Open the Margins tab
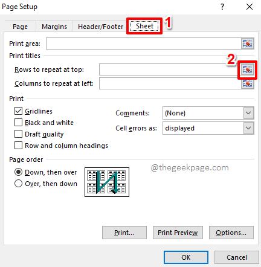 point(54,27)
